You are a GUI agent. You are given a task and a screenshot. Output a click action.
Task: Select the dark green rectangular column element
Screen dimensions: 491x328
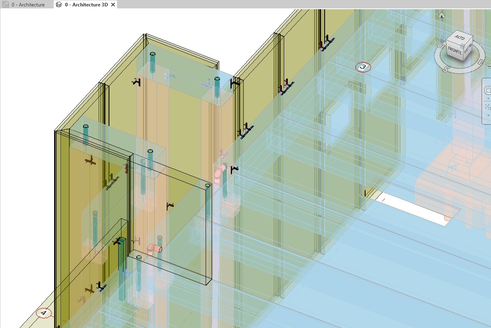[x=121, y=269]
